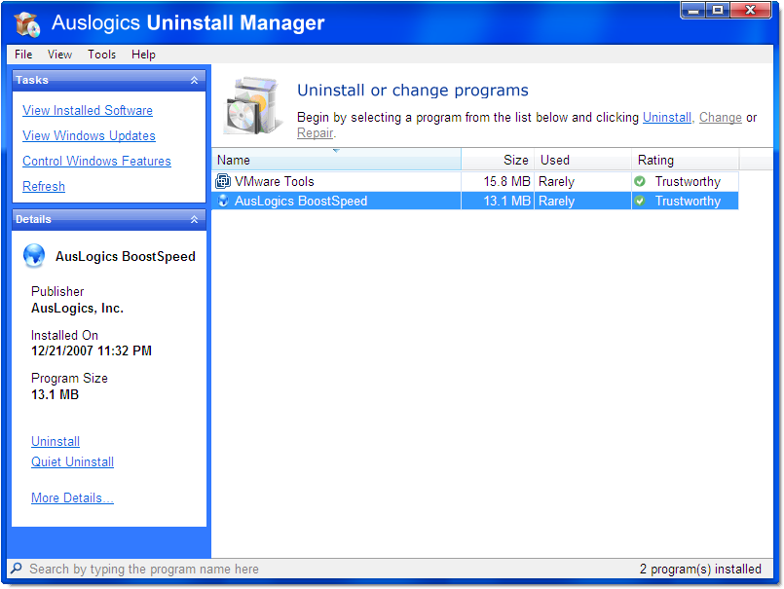Open More Details link
Viewport: 784px width, 589px height.
[72, 498]
